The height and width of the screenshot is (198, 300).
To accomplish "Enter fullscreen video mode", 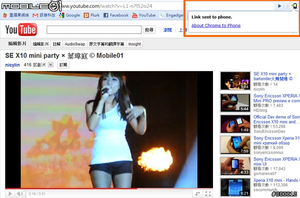I will pos(208,193).
